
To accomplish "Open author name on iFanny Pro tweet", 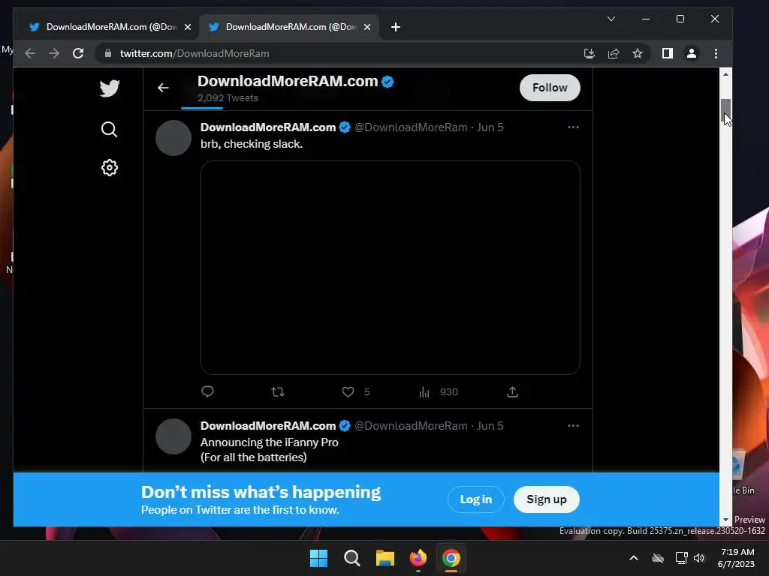I will (x=268, y=426).
